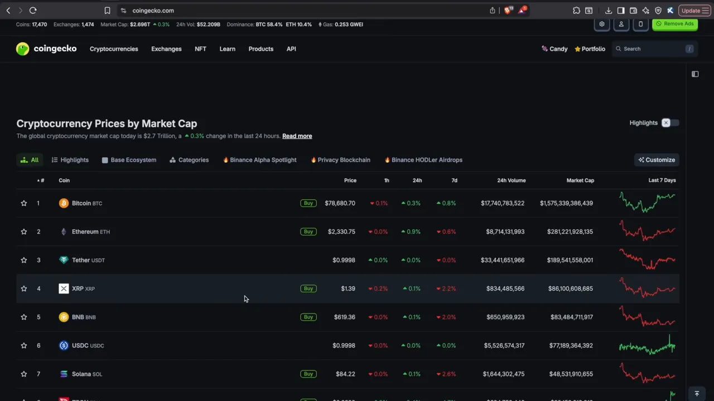Open the share icon in address bar

coord(493,11)
